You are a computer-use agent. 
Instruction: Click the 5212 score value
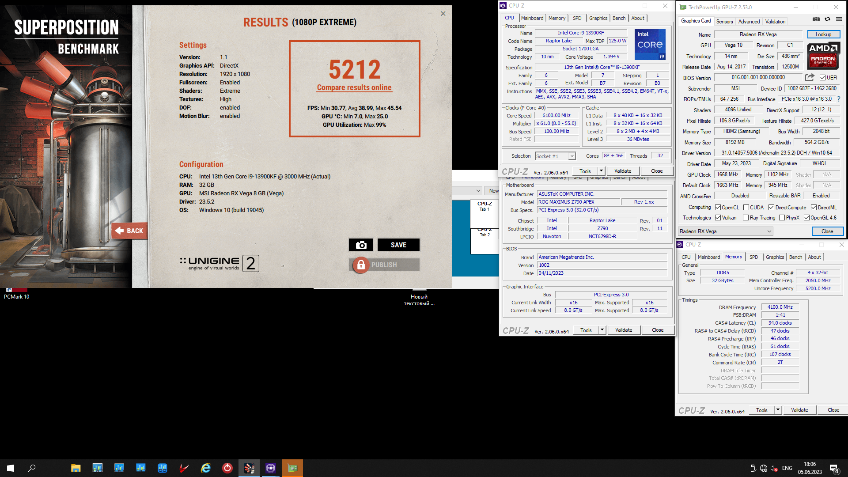point(354,69)
